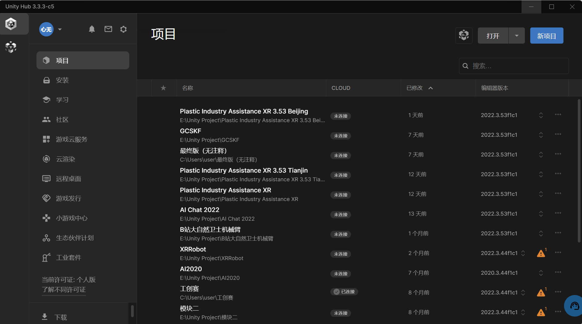Change editor version selector for AI2020
Viewport: 582px width, 324px height.
tap(541, 273)
